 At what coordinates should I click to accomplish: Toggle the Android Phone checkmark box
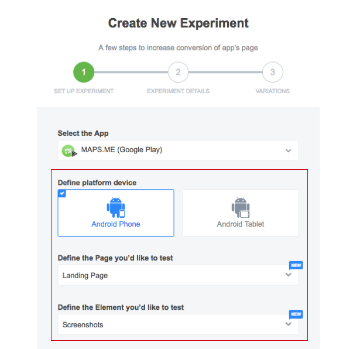tap(62, 193)
